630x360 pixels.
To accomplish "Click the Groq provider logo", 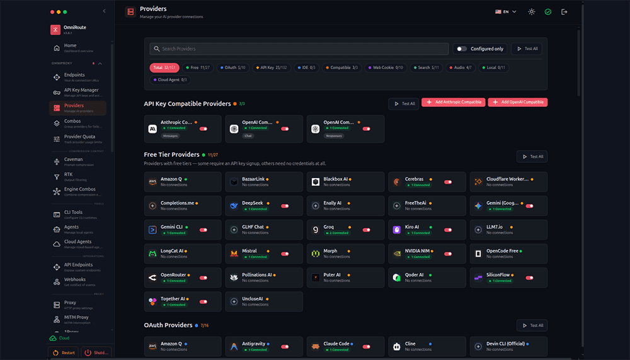I will (x=316, y=230).
